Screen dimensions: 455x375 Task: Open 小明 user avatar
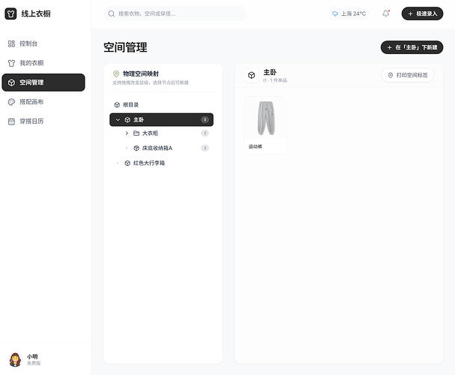click(15, 359)
